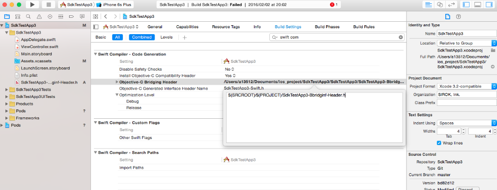Viewport: 497px width, 190px height.
Task: Run the build with Play button
Action: 32,4
